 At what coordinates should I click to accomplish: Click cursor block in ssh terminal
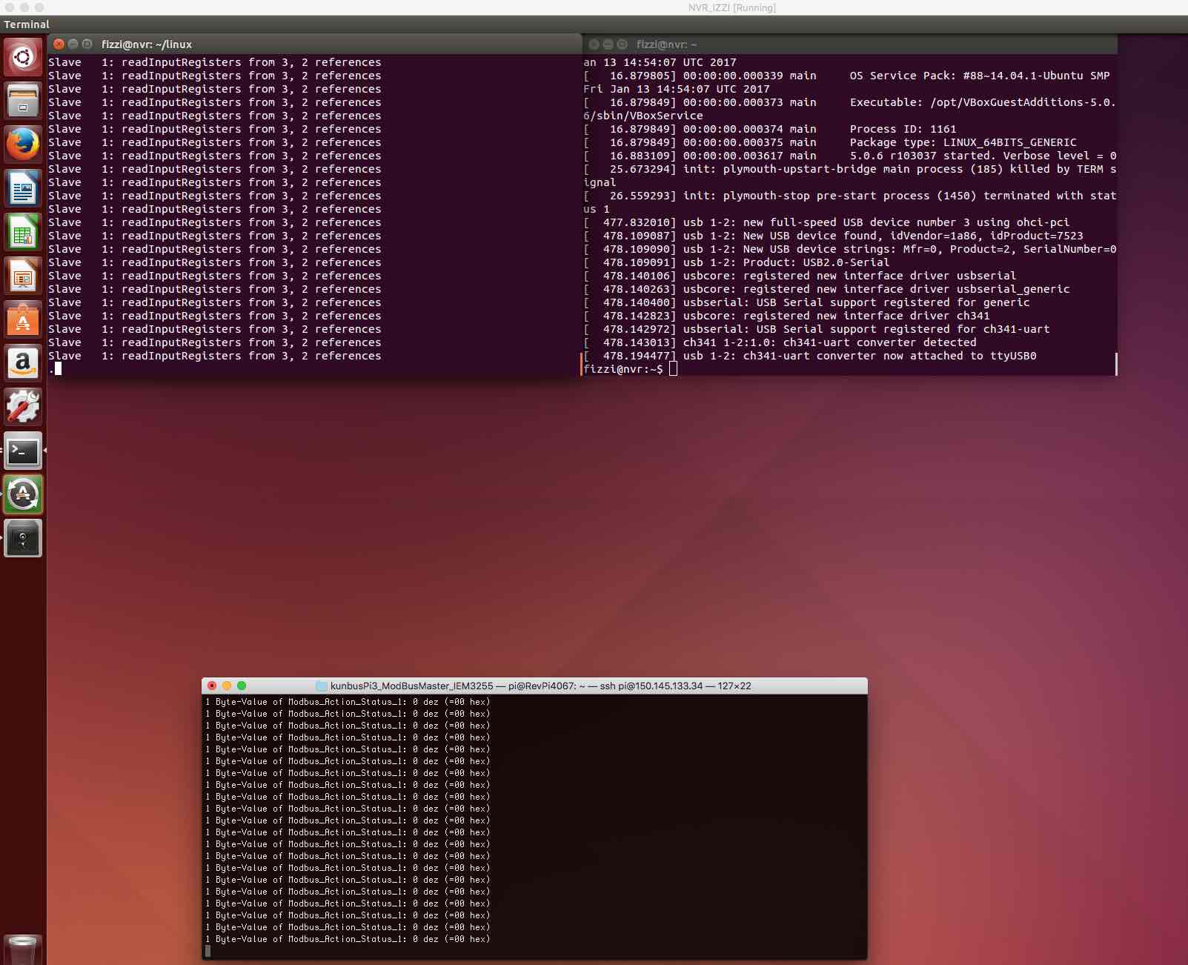tap(208, 951)
